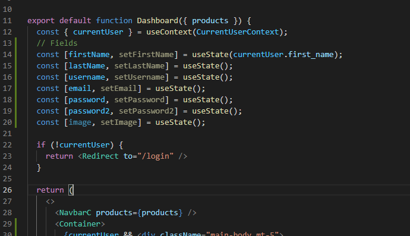Click line number 11 in the gutter
Screen dimensions: 410x236
click(7, 21)
